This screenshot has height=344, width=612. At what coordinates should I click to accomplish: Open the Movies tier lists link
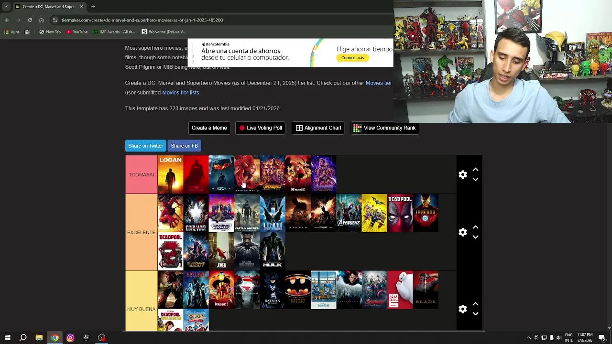[180, 93]
